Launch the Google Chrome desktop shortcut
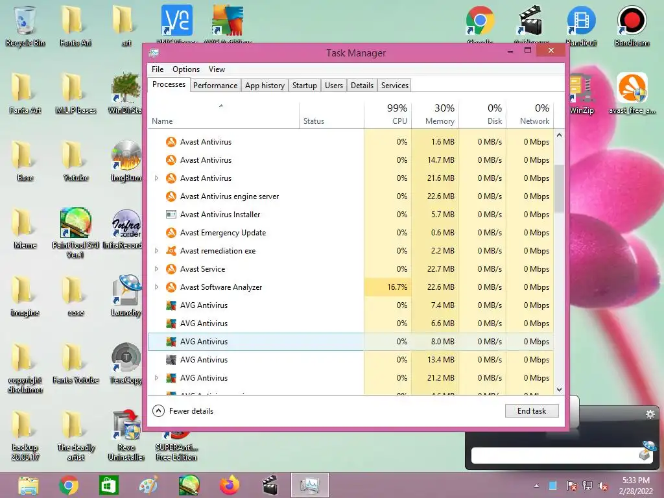Image resolution: width=664 pixels, height=498 pixels. pyautogui.click(x=480, y=23)
